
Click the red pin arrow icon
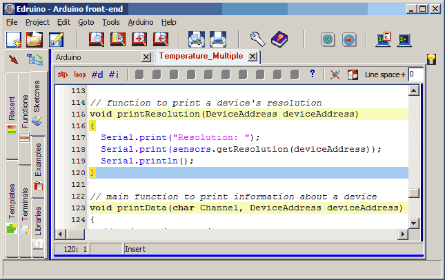tap(13, 59)
